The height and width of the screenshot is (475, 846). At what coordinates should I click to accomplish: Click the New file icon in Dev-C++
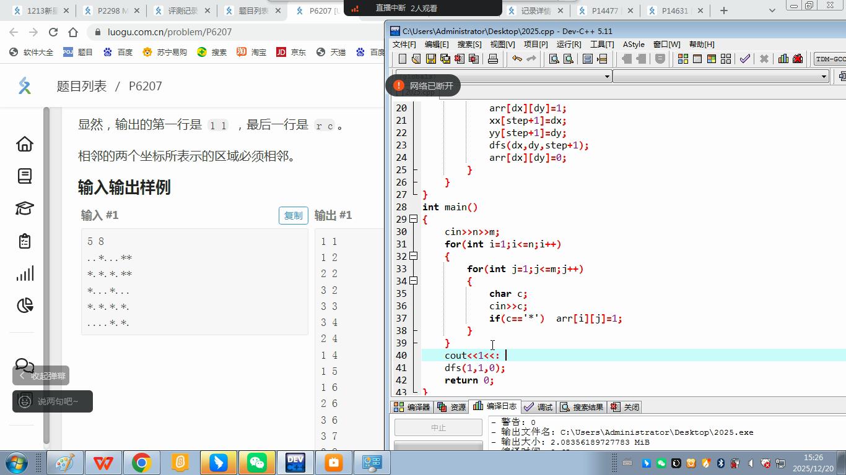pos(403,59)
